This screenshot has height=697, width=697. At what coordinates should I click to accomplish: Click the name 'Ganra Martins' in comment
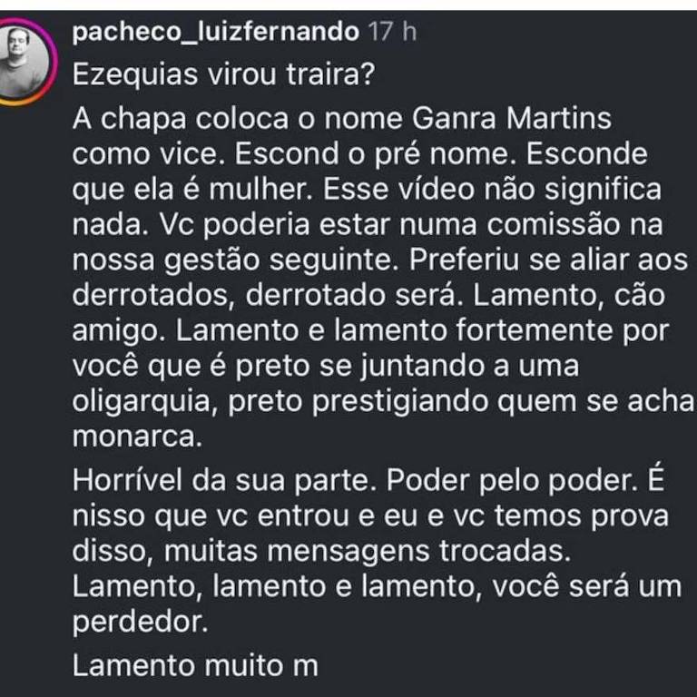point(512,118)
